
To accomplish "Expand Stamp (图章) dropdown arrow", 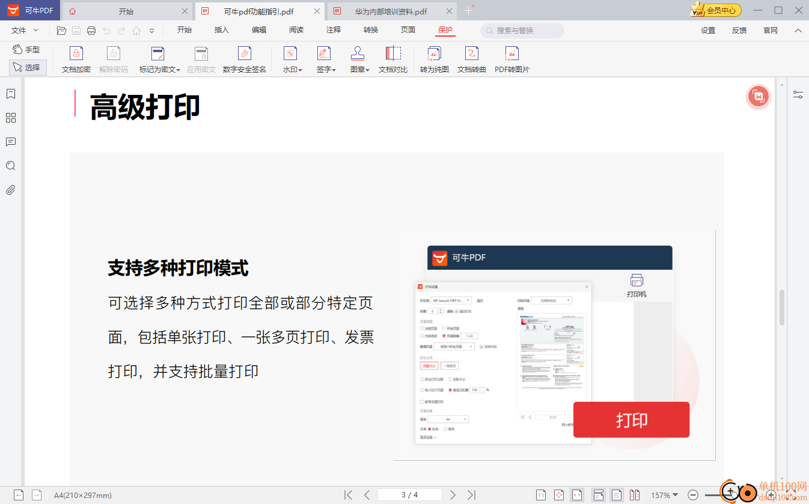I will pyautogui.click(x=367, y=70).
